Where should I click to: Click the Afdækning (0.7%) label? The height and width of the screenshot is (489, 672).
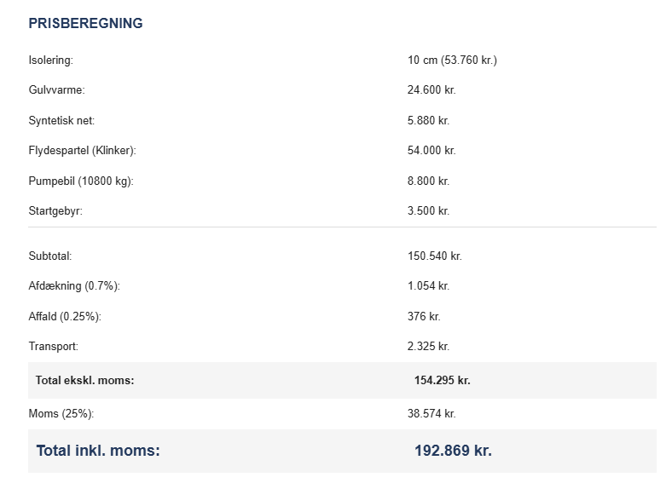74,286
